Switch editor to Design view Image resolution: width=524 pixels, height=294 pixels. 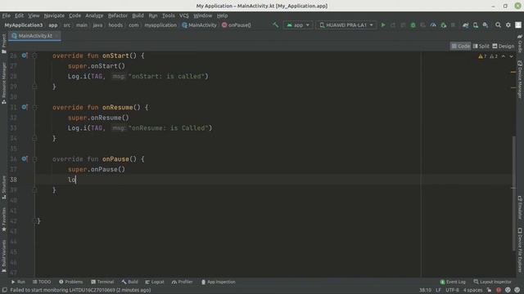coord(504,46)
